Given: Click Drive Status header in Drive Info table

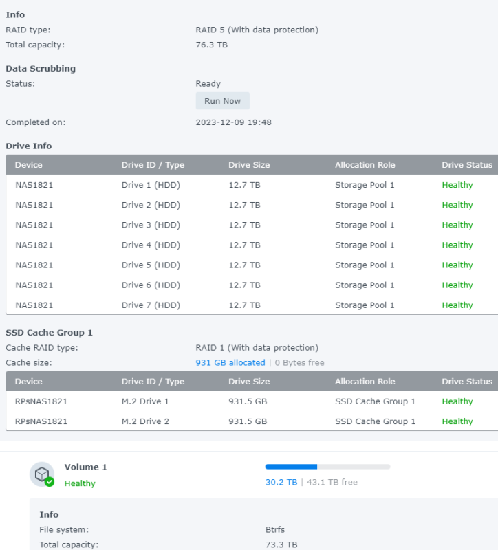Looking at the screenshot, I should (467, 165).
